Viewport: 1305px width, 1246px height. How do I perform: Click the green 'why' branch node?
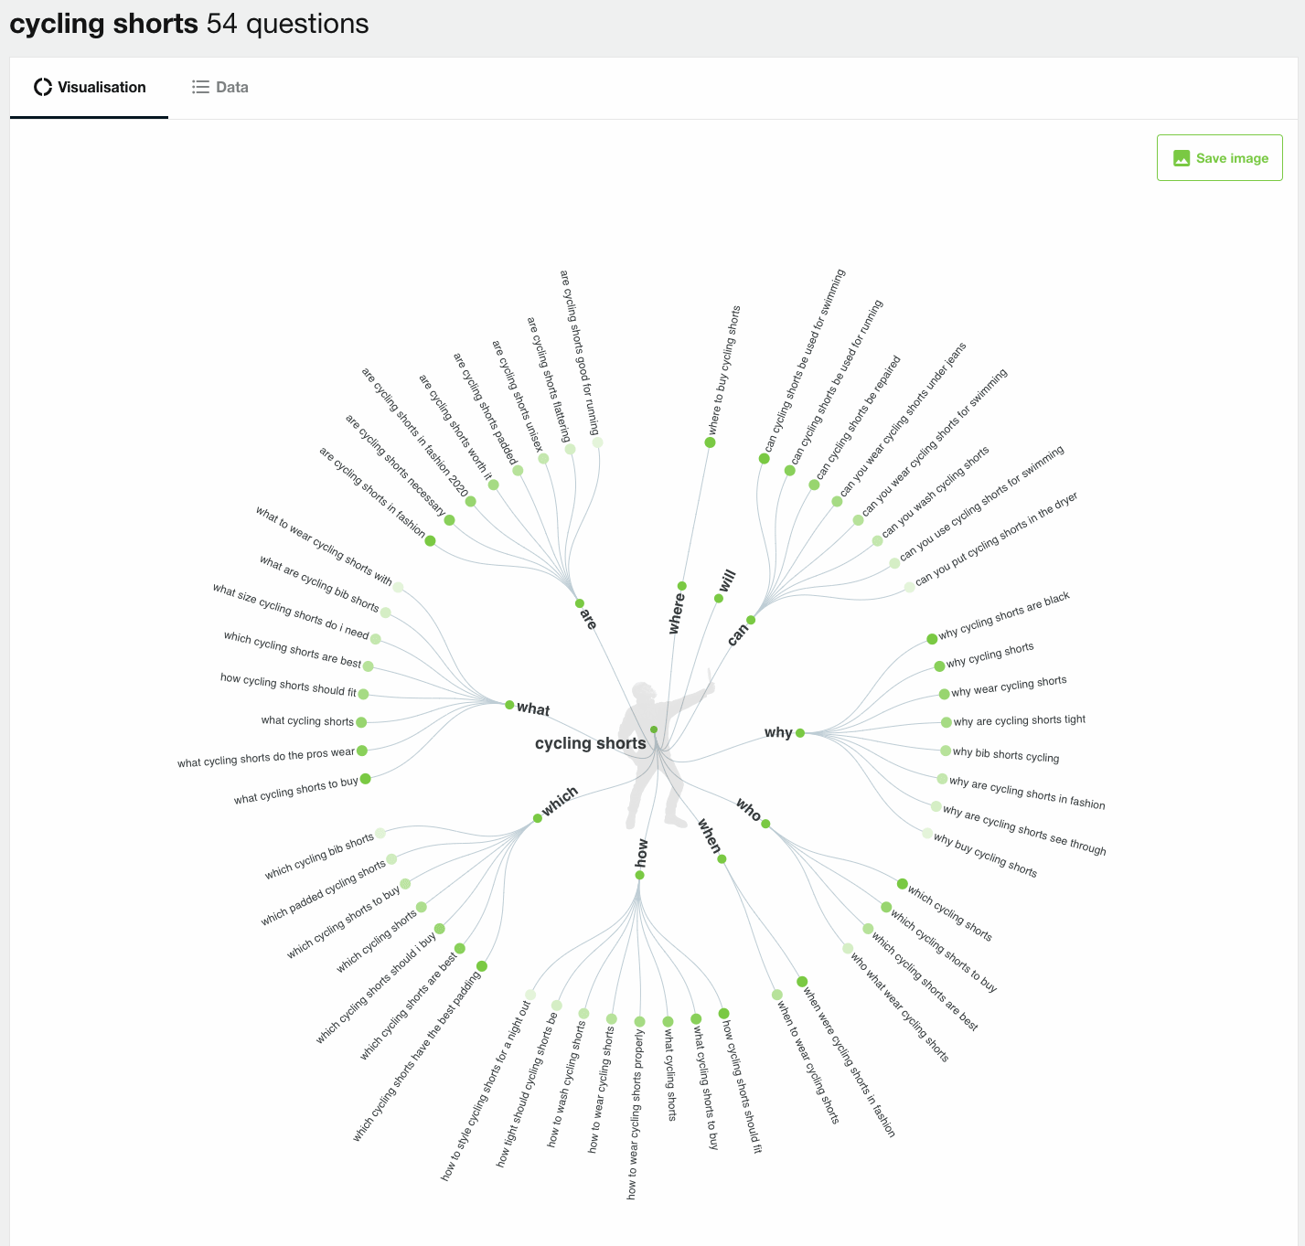(800, 733)
